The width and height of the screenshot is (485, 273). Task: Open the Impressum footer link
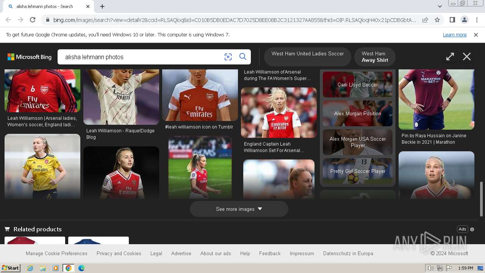[302, 254]
